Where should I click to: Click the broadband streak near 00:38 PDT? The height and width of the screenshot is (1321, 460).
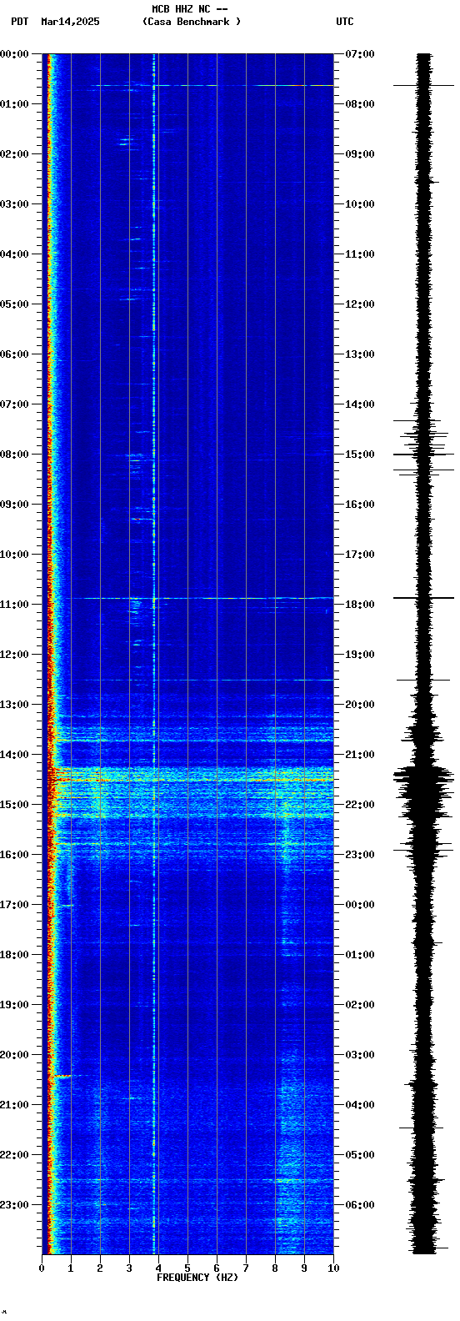(212, 85)
